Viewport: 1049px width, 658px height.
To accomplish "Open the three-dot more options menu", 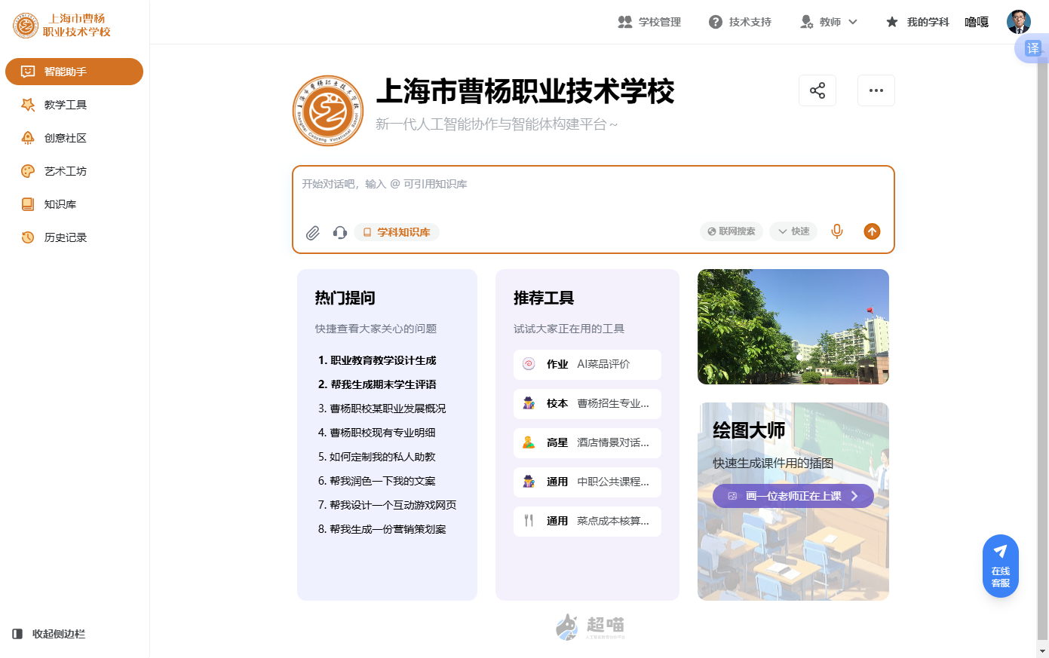I will pyautogui.click(x=876, y=90).
